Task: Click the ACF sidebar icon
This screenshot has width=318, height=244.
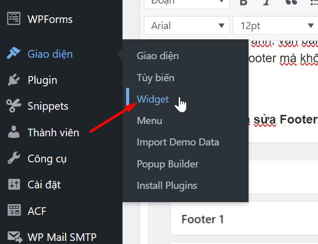Action: tap(14, 210)
